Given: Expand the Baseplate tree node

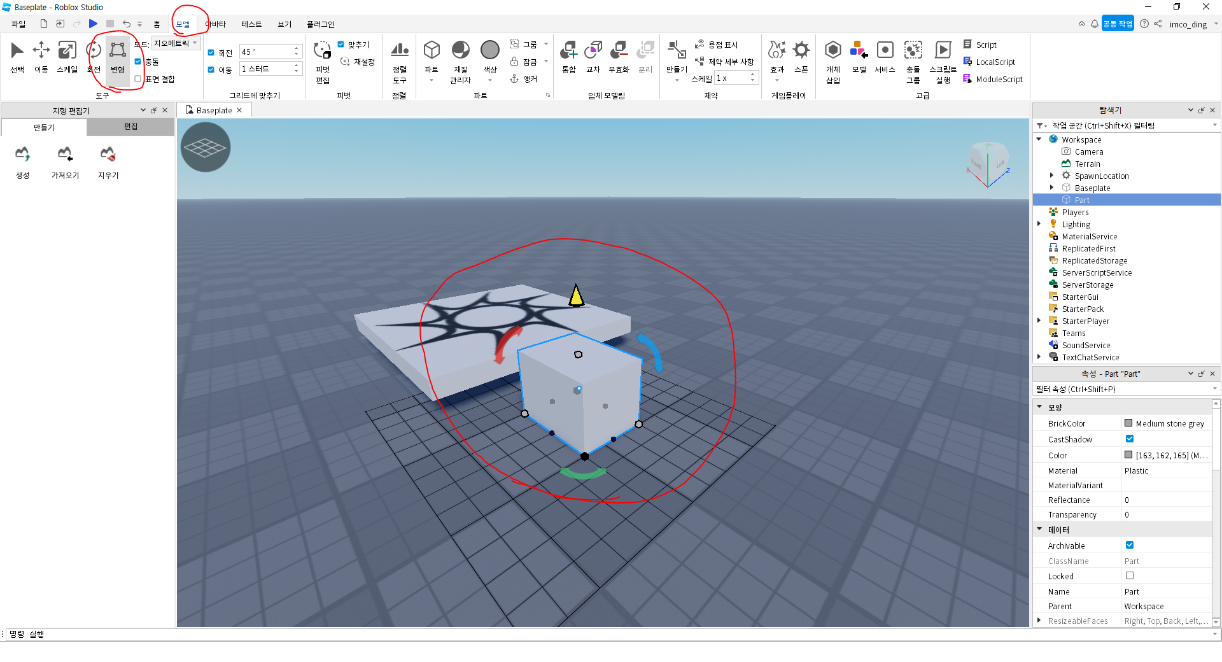Looking at the screenshot, I should [x=1051, y=188].
